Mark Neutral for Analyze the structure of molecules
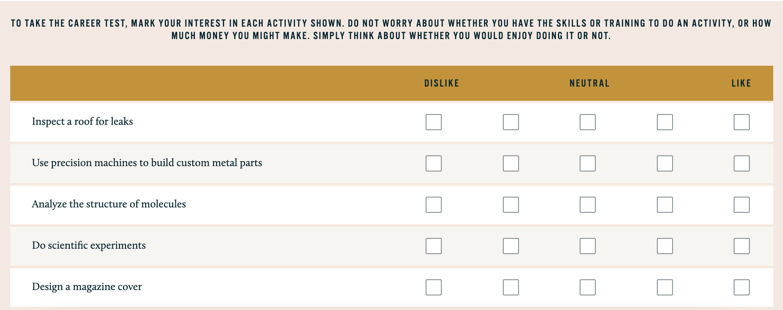The image size is (783, 310). [x=588, y=205]
